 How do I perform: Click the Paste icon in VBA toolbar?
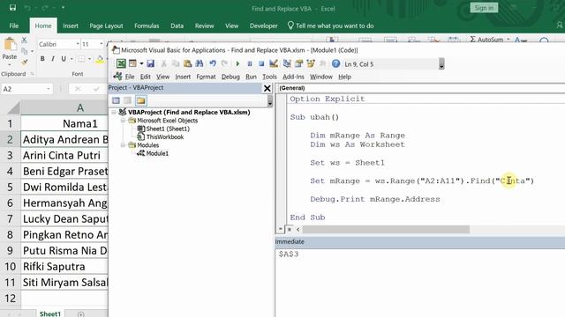tap(187, 63)
